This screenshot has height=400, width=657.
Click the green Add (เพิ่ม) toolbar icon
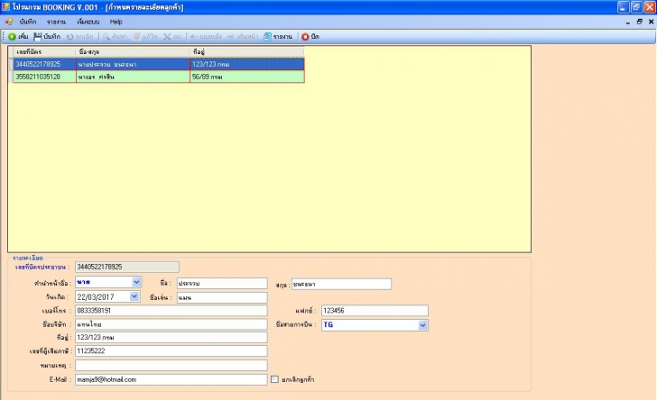pyautogui.click(x=12, y=37)
